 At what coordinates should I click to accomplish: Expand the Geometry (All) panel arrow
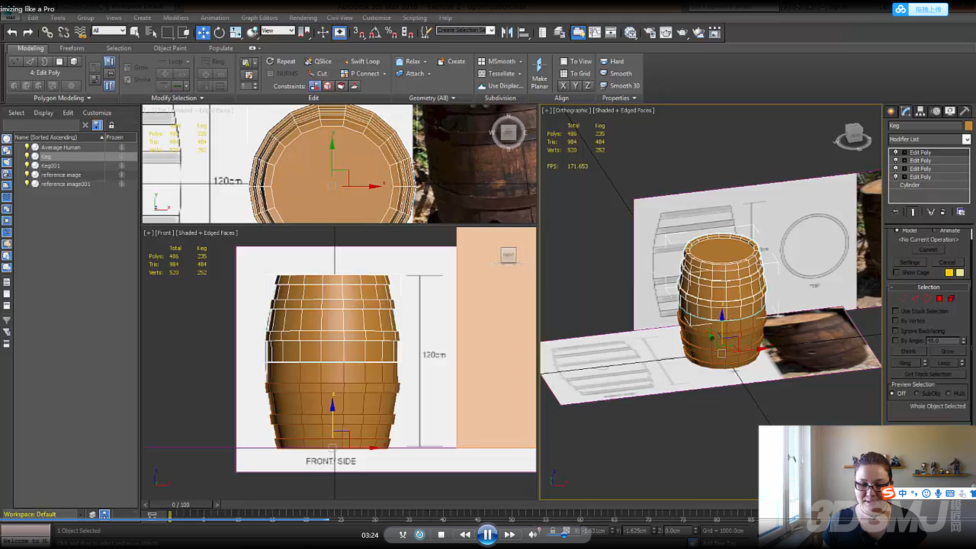pos(453,98)
